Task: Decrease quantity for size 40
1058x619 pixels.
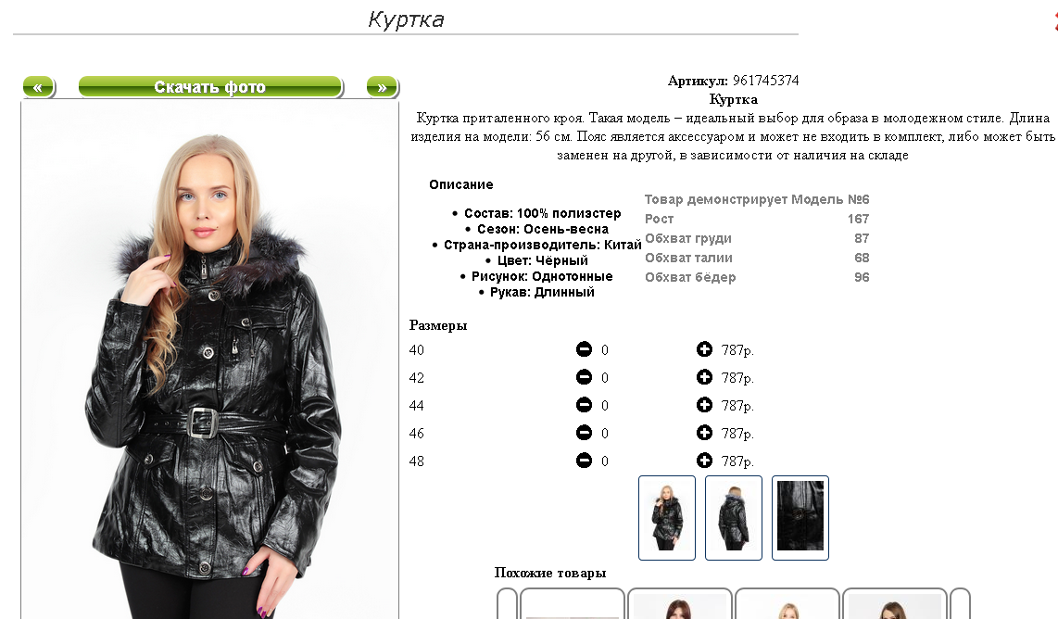Action: tap(584, 349)
